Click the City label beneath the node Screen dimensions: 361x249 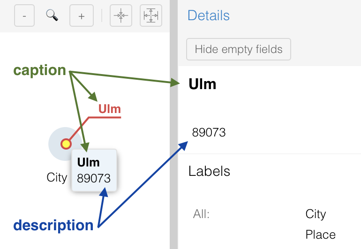coord(57,177)
